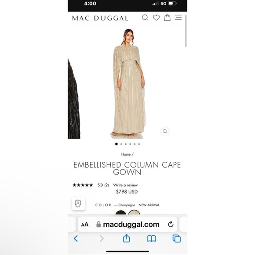Select the last image carousel dot

(139, 144)
